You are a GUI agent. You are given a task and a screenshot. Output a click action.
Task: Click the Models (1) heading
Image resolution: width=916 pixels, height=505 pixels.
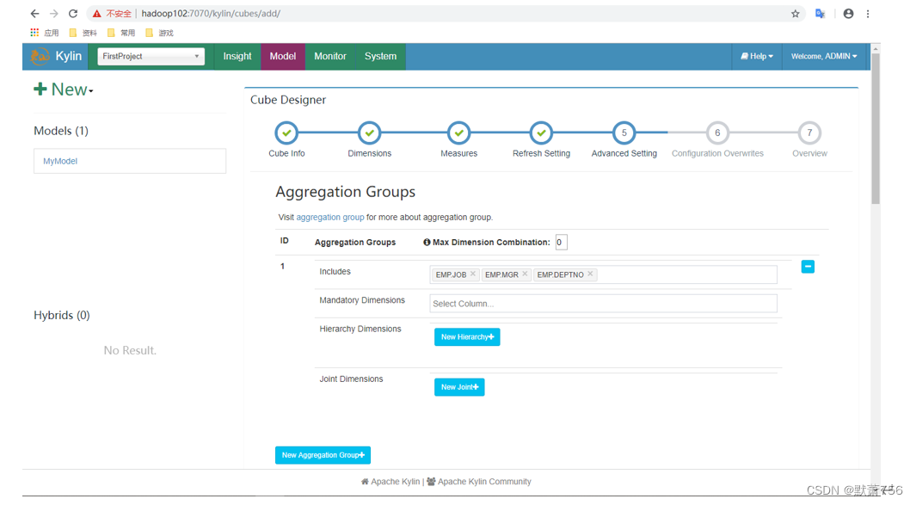pyautogui.click(x=61, y=131)
